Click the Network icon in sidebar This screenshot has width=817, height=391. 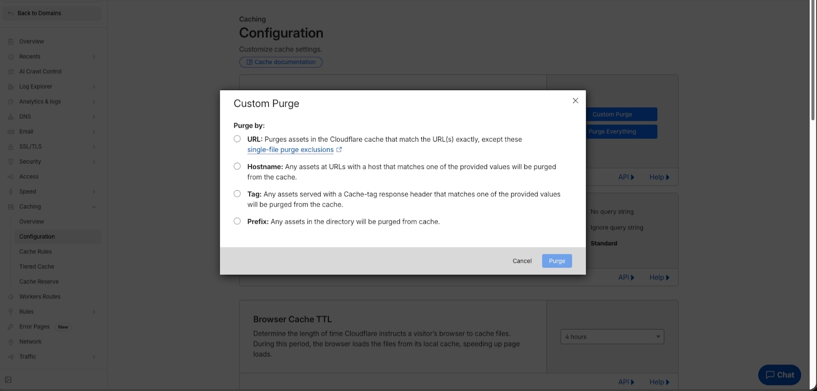pos(11,342)
